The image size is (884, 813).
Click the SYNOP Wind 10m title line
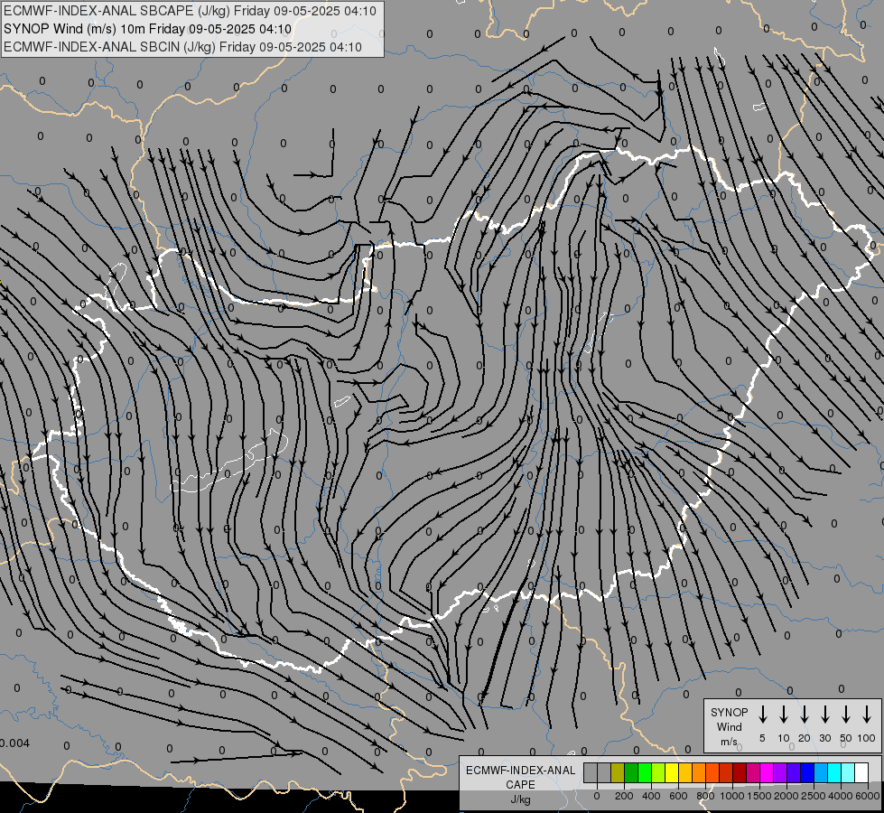(x=148, y=29)
